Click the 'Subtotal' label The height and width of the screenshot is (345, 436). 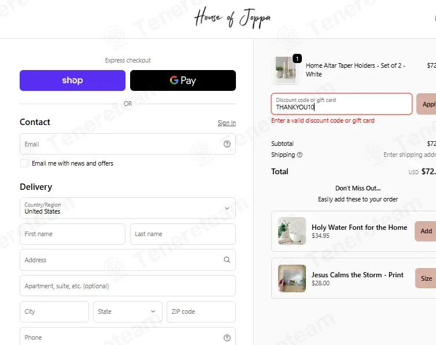pos(282,144)
